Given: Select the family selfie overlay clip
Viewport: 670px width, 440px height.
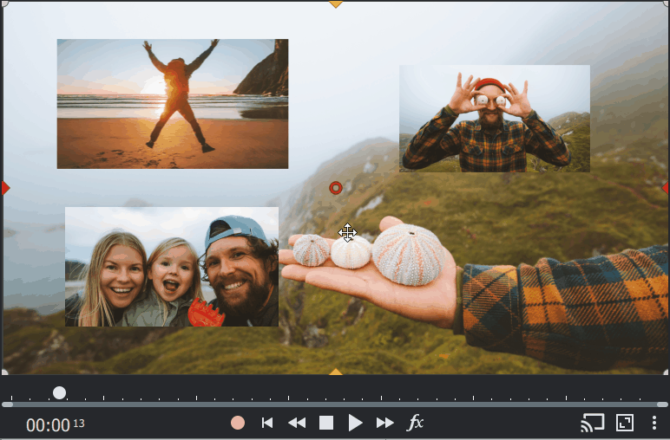Looking at the screenshot, I should point(171,267).
